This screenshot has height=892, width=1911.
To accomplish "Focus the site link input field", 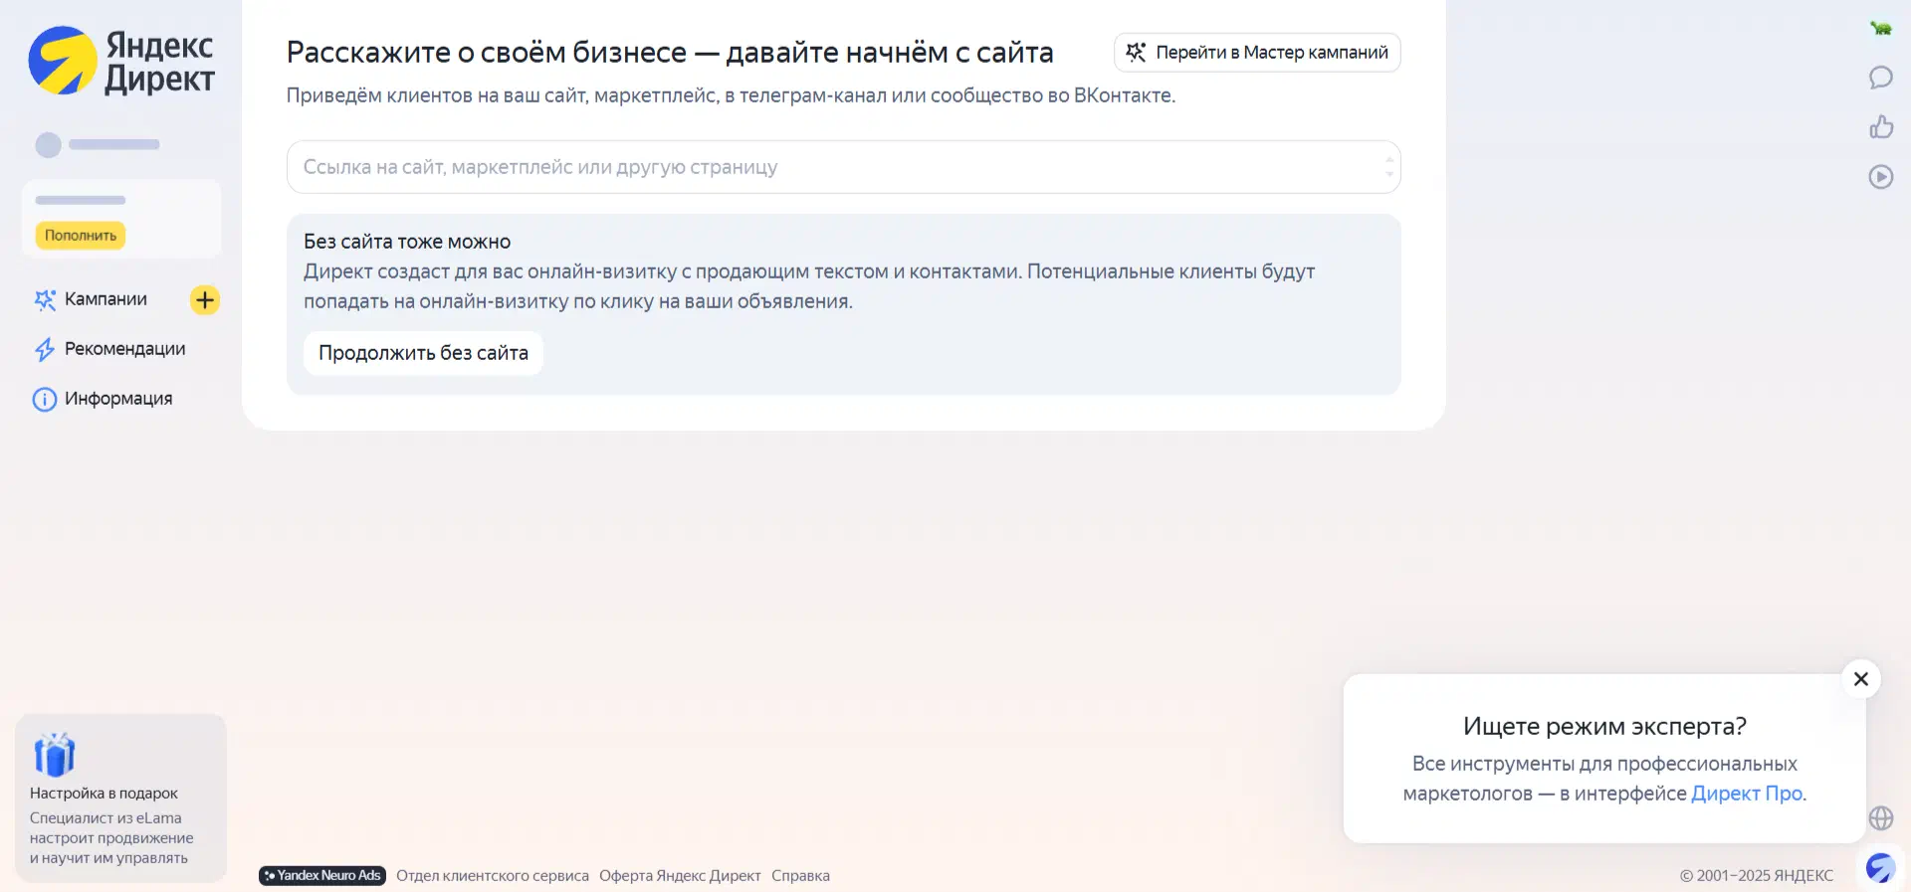I will pyautogui.click(x=843, y=167).
